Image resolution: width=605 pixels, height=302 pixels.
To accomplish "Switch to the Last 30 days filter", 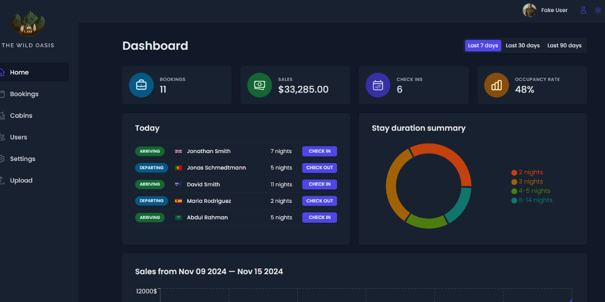I will pos(523,45).
